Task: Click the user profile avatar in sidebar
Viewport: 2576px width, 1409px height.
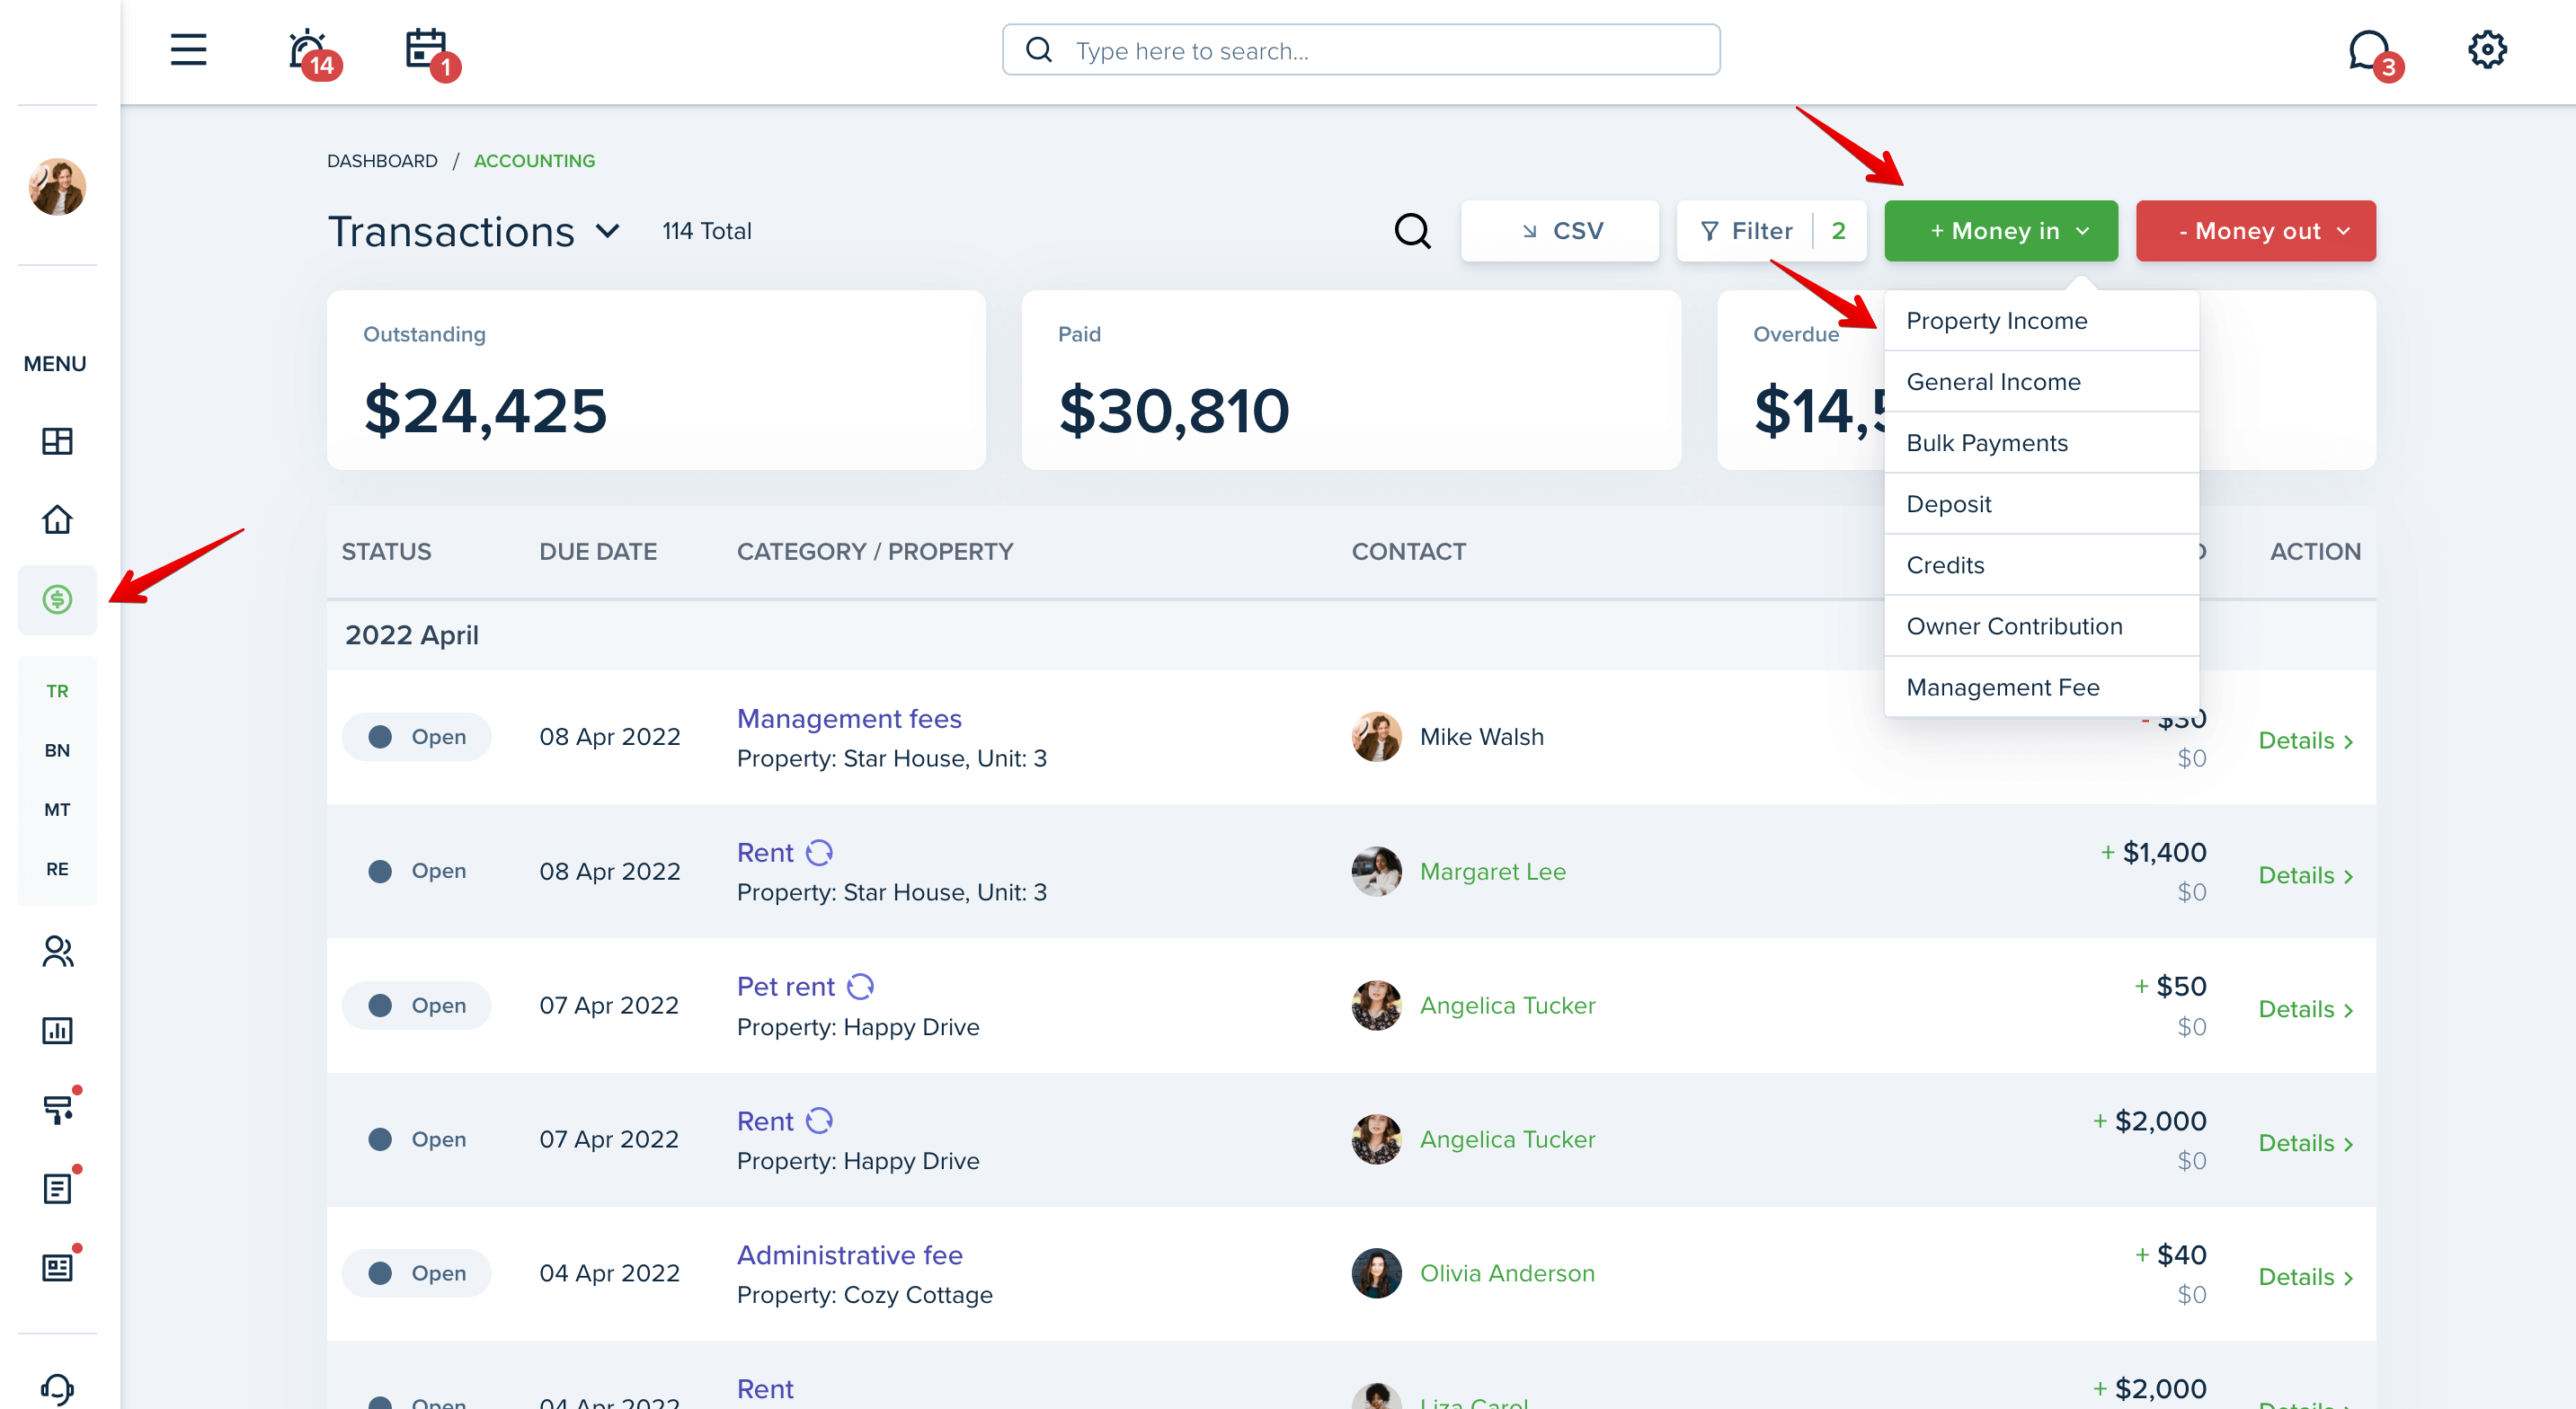Action: click(57, 186)
